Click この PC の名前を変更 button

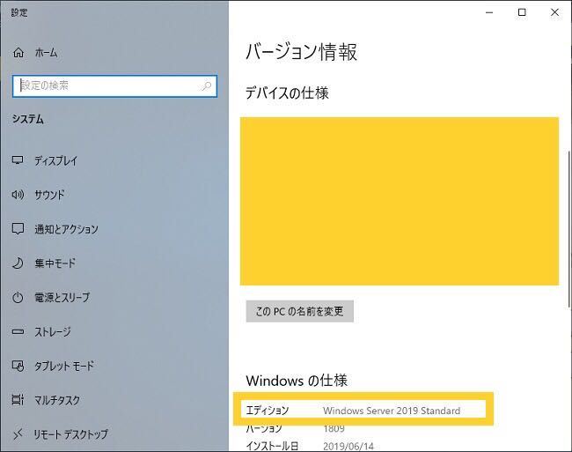pos(300,311)
